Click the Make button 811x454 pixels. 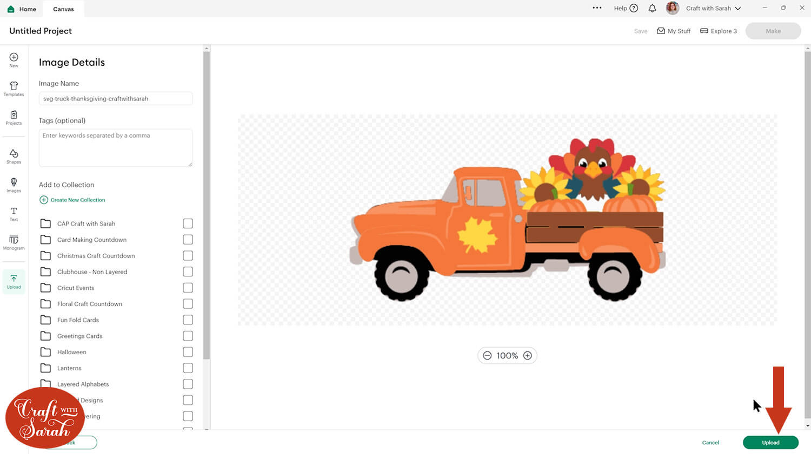[x=773, y=31]
